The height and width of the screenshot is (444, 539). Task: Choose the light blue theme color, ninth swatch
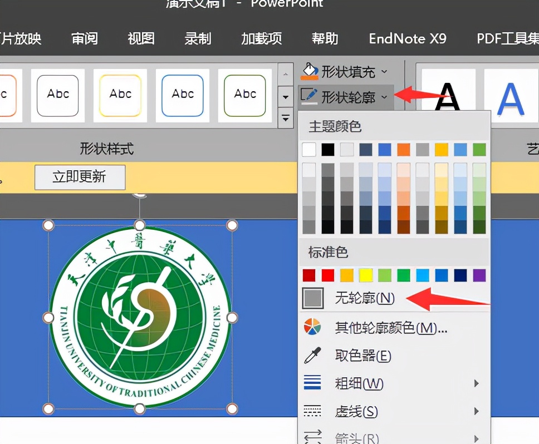pos(460,150)
